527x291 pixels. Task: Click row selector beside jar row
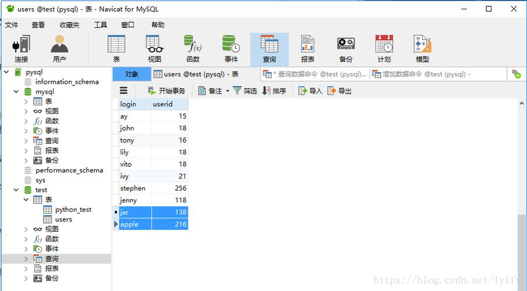[116, 212]
